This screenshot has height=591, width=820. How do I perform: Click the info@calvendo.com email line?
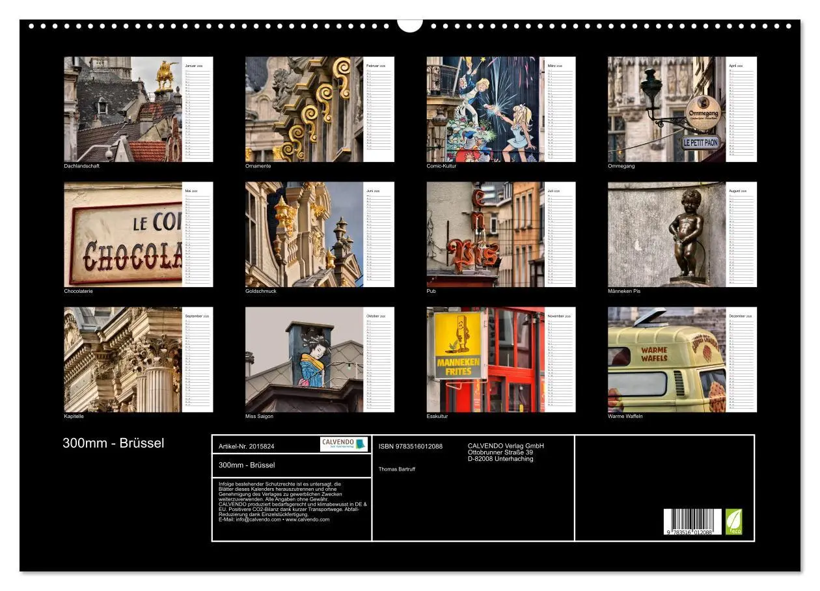coord(274,519)
